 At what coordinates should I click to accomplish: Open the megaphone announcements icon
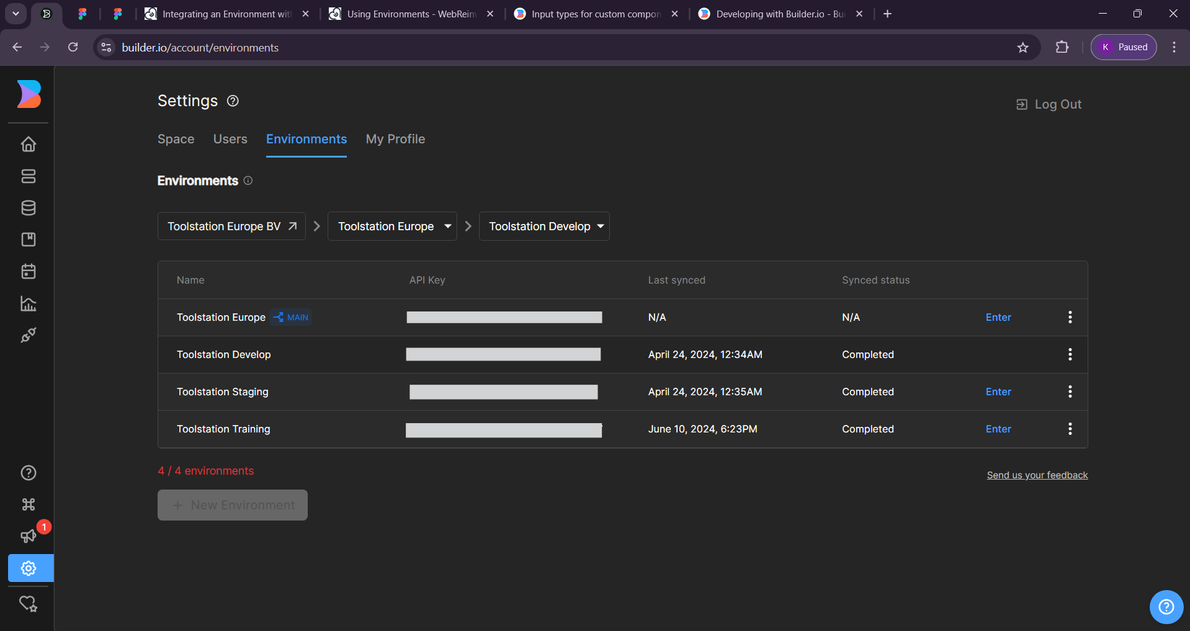29,536
